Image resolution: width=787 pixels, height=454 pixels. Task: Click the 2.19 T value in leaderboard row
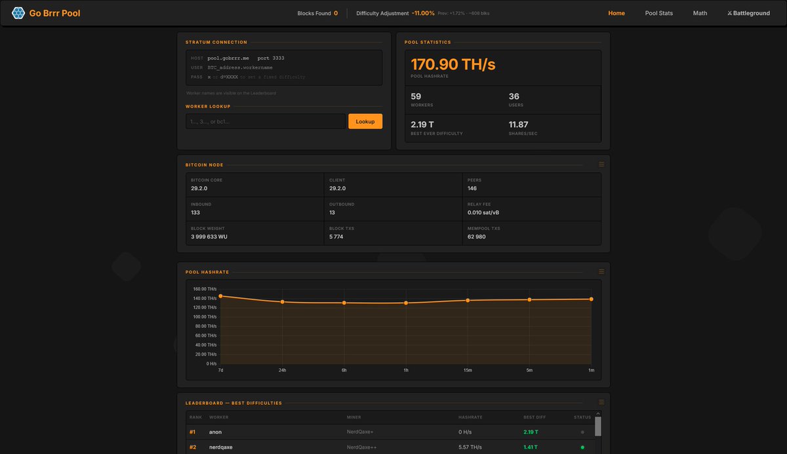[531, 432]
